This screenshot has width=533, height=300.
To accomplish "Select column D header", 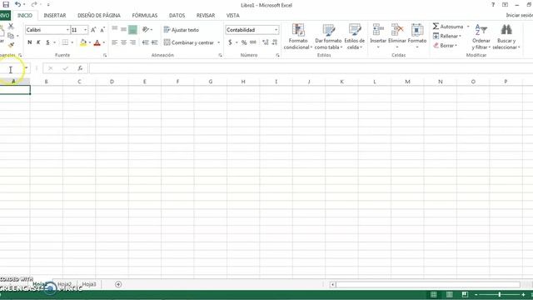I will tap(112, 82).
